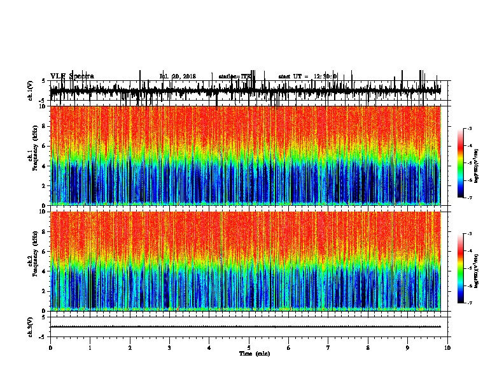Click the "-6" label on ch.2 colorbar
Image resolution: width=504 pixels, height=390 pixels.
click(470, 285)
